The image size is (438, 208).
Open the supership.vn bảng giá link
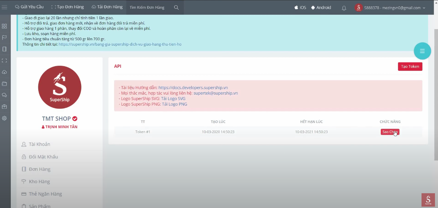(x=120, y=44)
